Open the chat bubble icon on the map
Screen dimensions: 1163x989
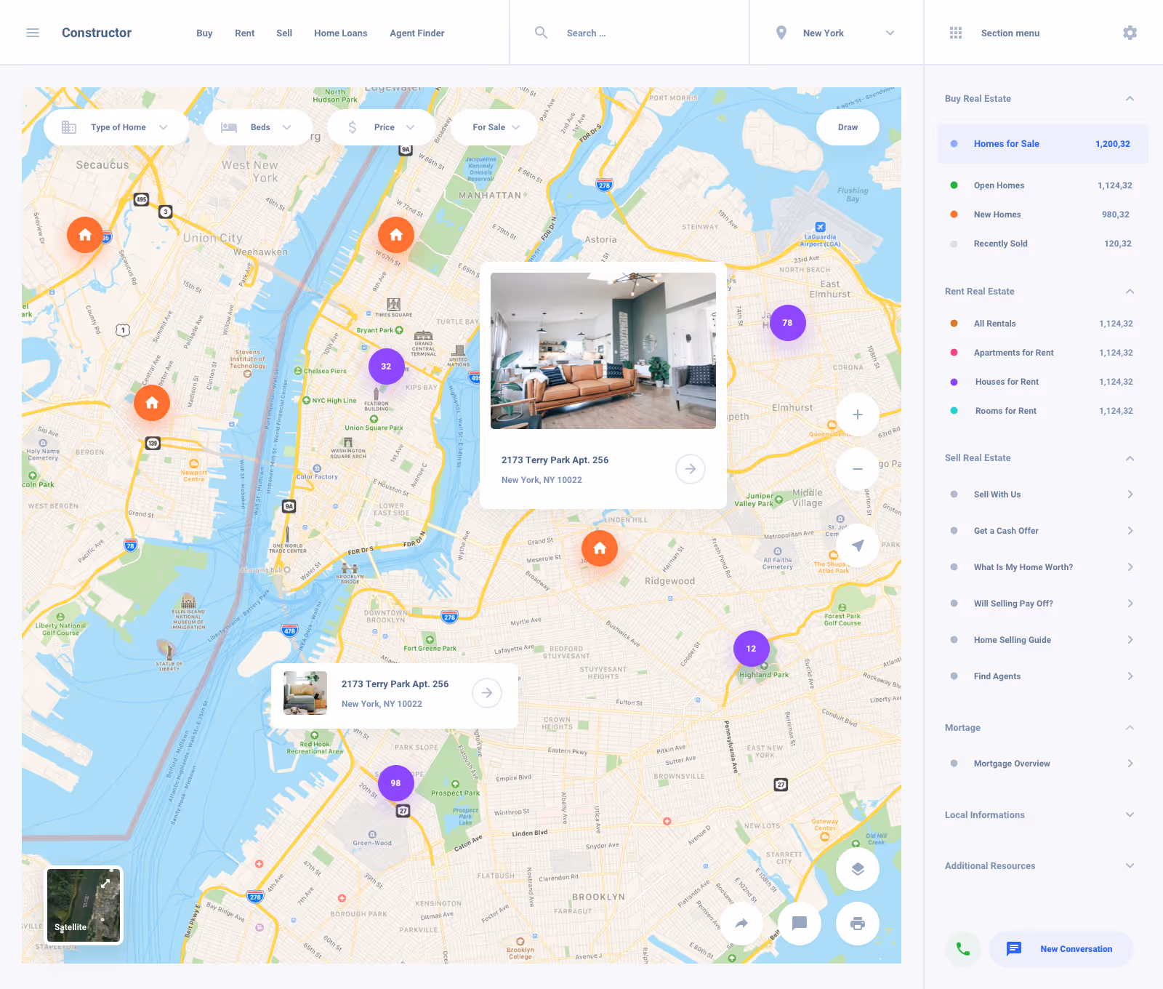(799, 924)
